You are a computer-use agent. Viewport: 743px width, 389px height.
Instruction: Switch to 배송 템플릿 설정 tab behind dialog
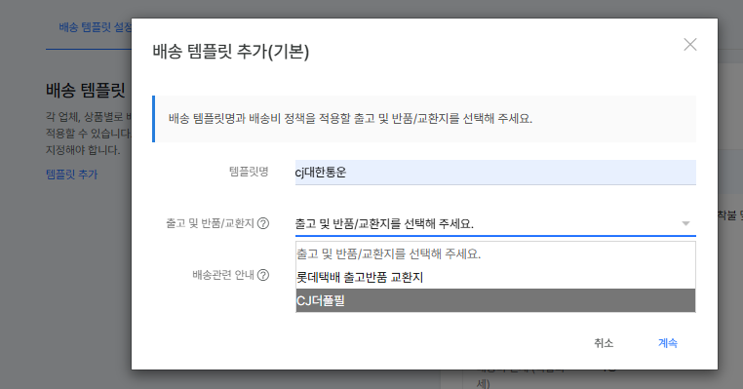pyautogui.click(x=95, y=27)
